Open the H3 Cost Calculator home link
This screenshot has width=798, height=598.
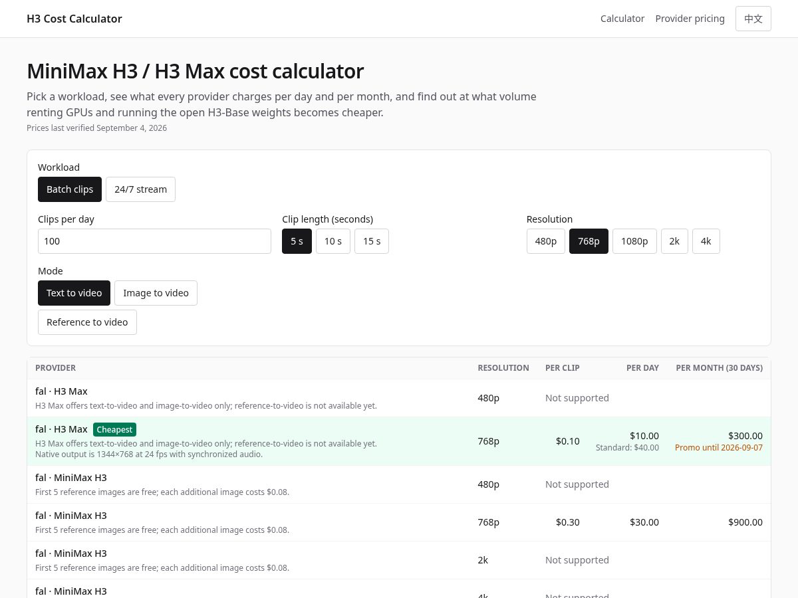pyautogui.click(x=74, y=19)
